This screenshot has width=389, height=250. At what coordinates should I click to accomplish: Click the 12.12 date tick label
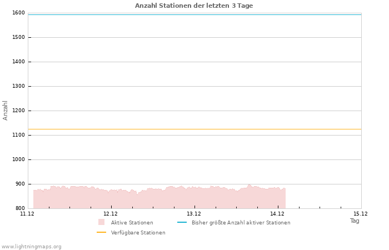(x=111, y=213)
